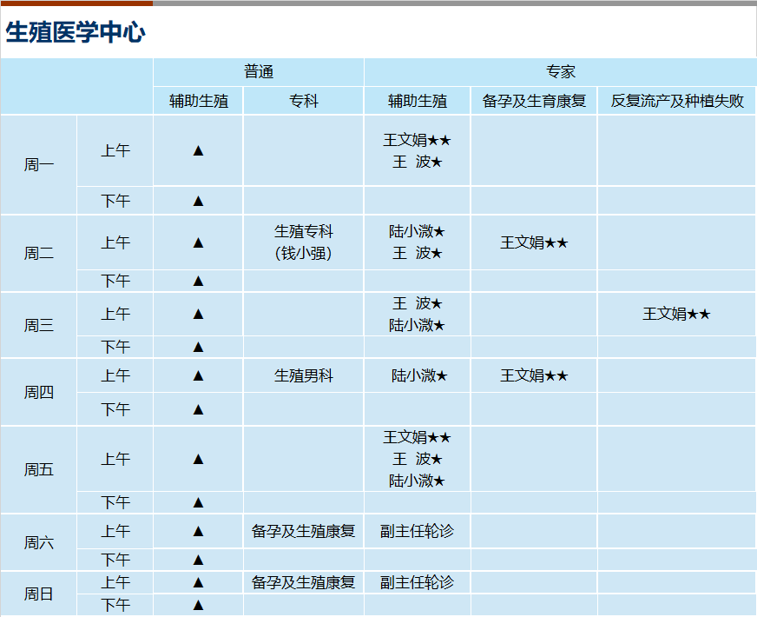Viewport: 757px width, 617px height.
Task: Click the 周四 row label
Action: point(38,392)
